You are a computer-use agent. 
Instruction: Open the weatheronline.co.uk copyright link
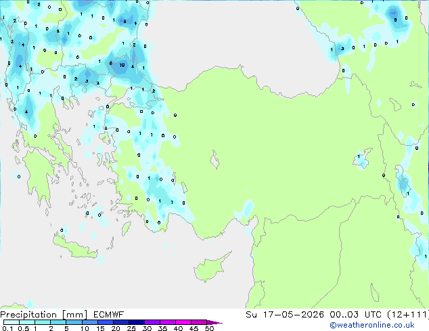point(372,325)
